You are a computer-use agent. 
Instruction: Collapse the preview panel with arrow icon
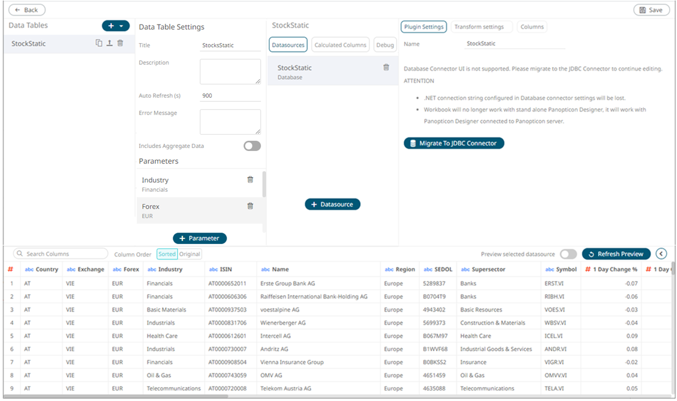(x=661, y=254)
